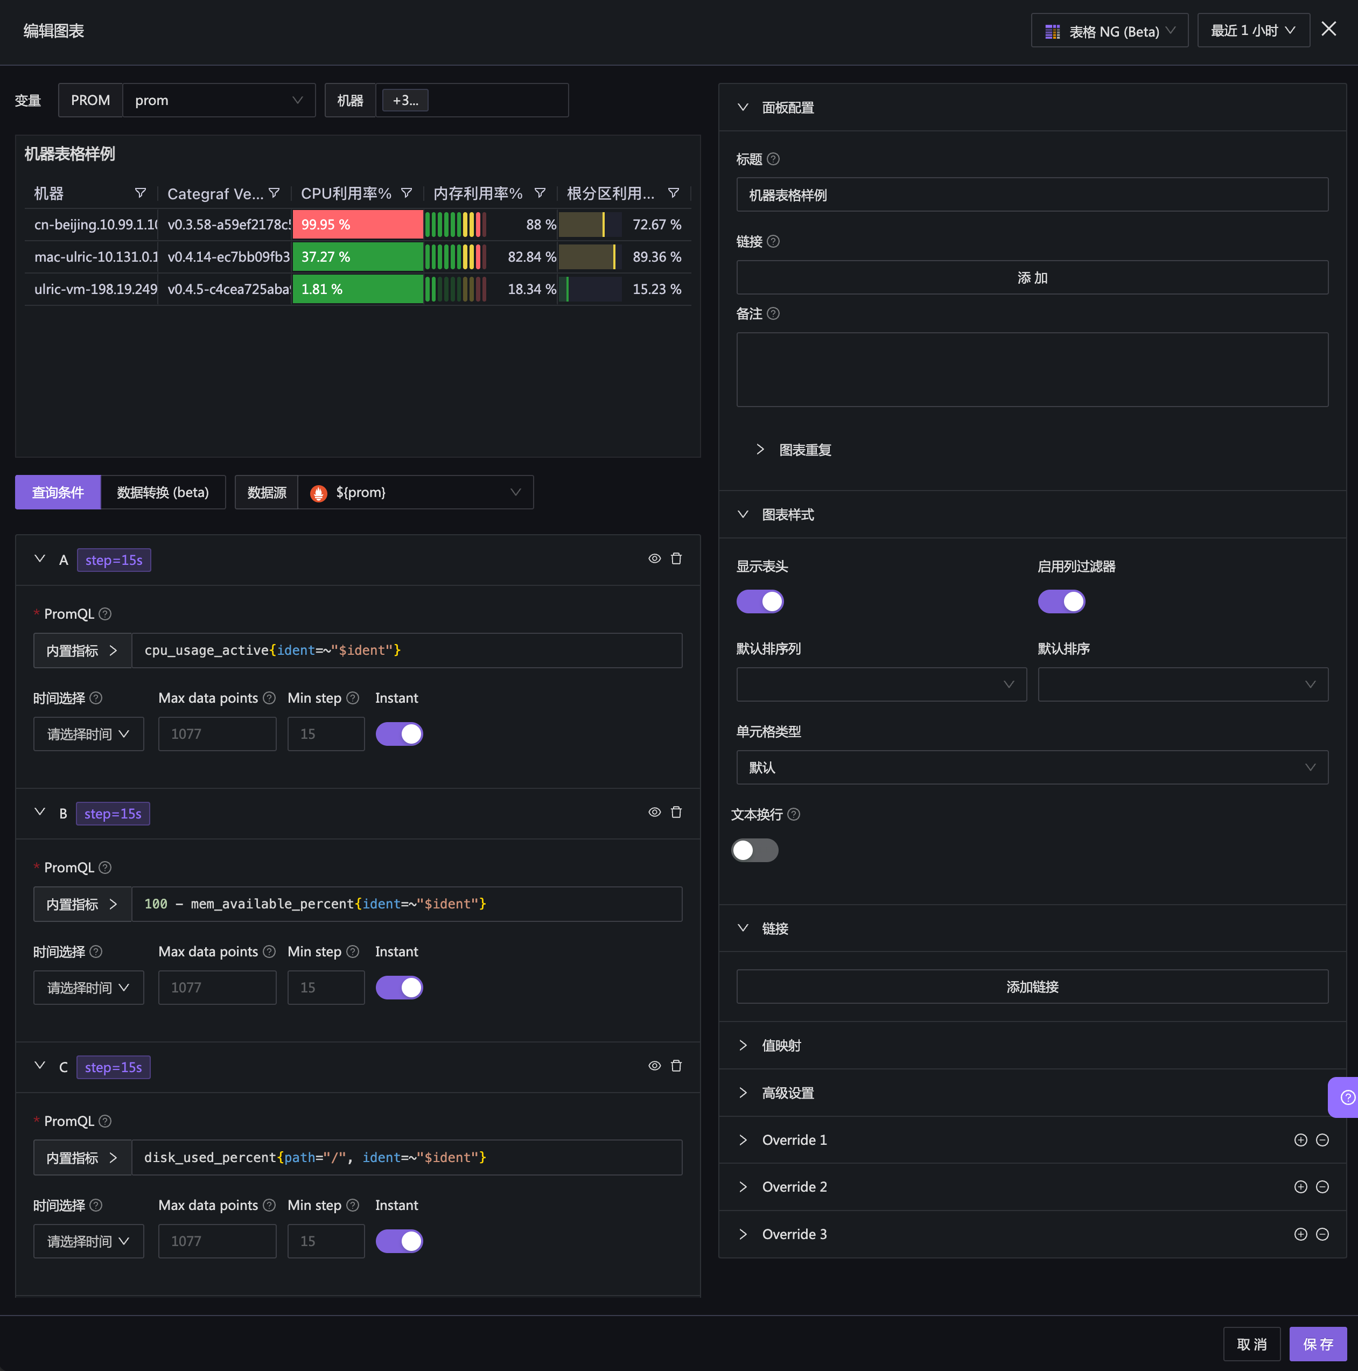Turn off Instant toggle for query A

[x=399, y=734]
